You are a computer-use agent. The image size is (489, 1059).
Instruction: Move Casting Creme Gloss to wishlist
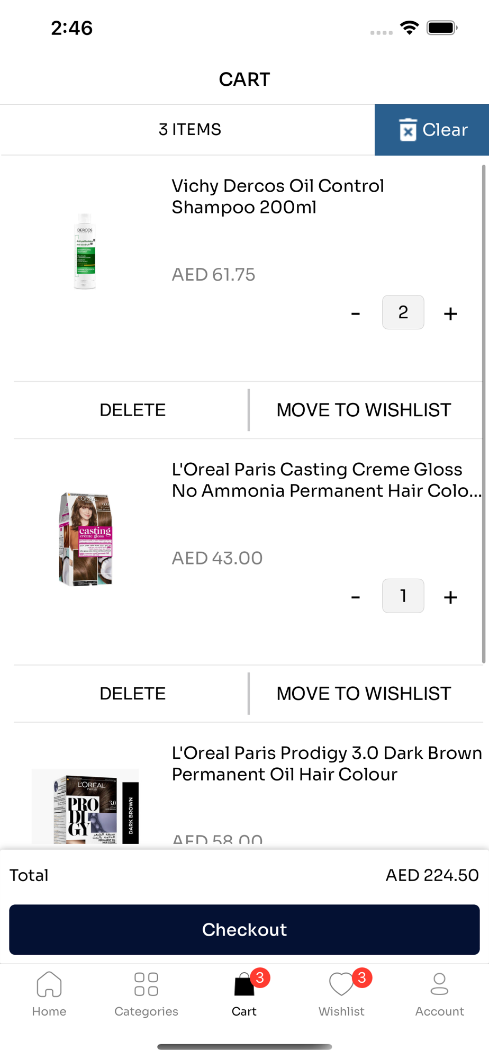click(x=364, y=694)
